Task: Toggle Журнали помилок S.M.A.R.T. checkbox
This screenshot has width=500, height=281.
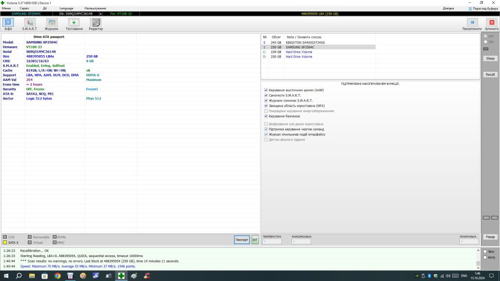Action: 266,100
